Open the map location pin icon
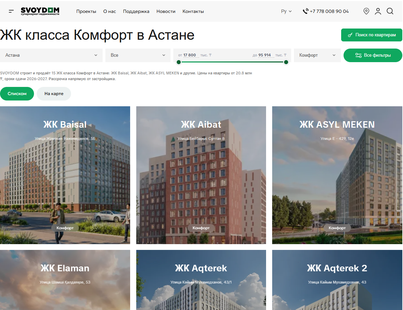403x310 pixels. [366, 11]
